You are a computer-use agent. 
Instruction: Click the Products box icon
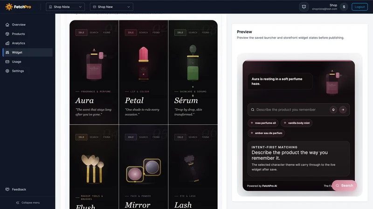click(x=7, y=34)
